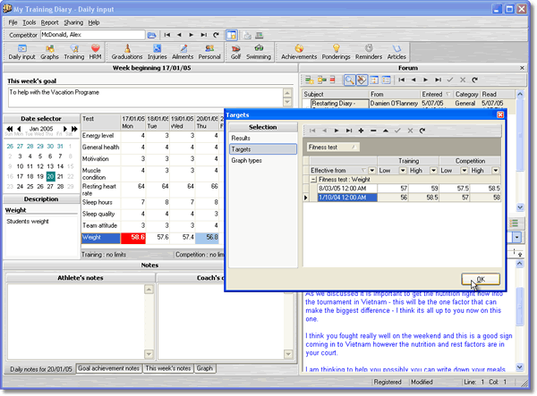Click OK in the Targets dialog

click(480, 279)
